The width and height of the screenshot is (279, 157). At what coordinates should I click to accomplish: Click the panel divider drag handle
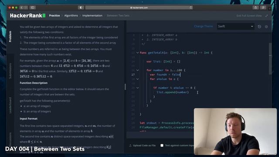pyautogui.click(x=125, y=87)
